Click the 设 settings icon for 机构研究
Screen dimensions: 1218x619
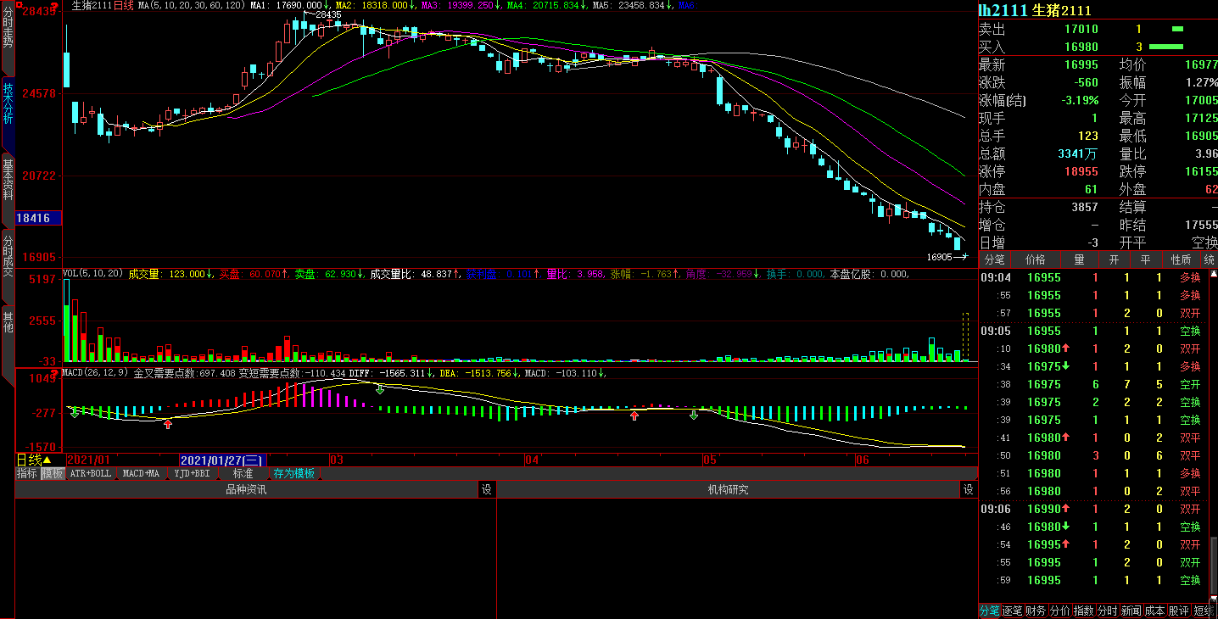coord(969,489)
